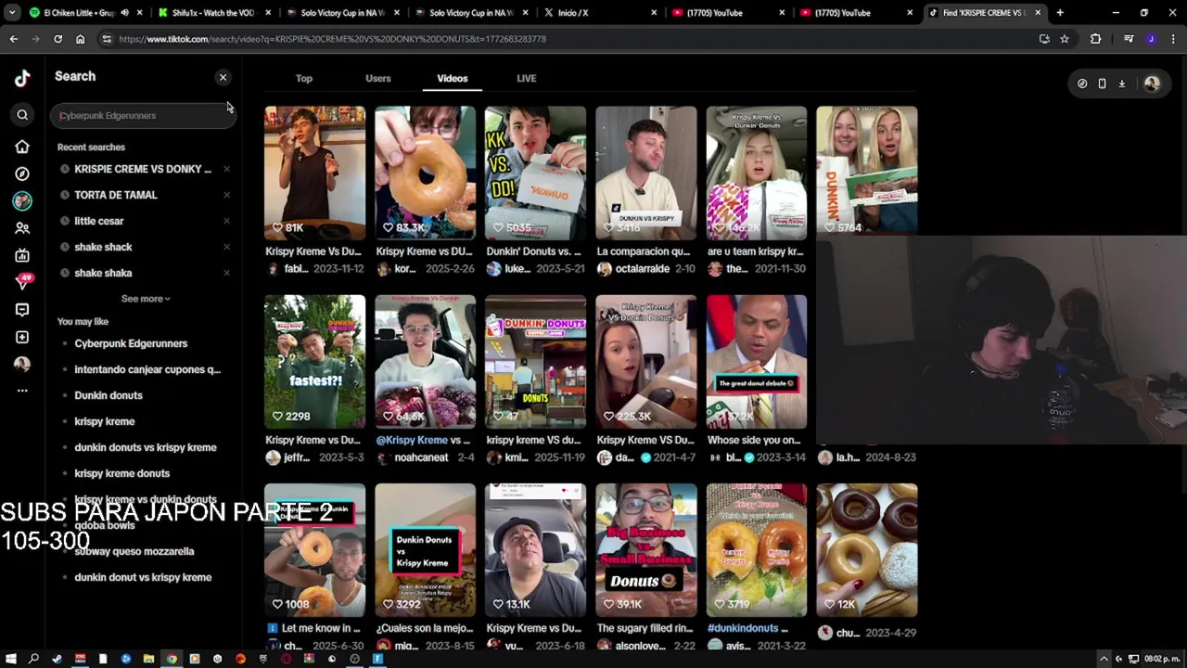The image size is (1187, 668).
Task: Select suggestion Dunkin donuts
Action: tap(108, 395)
